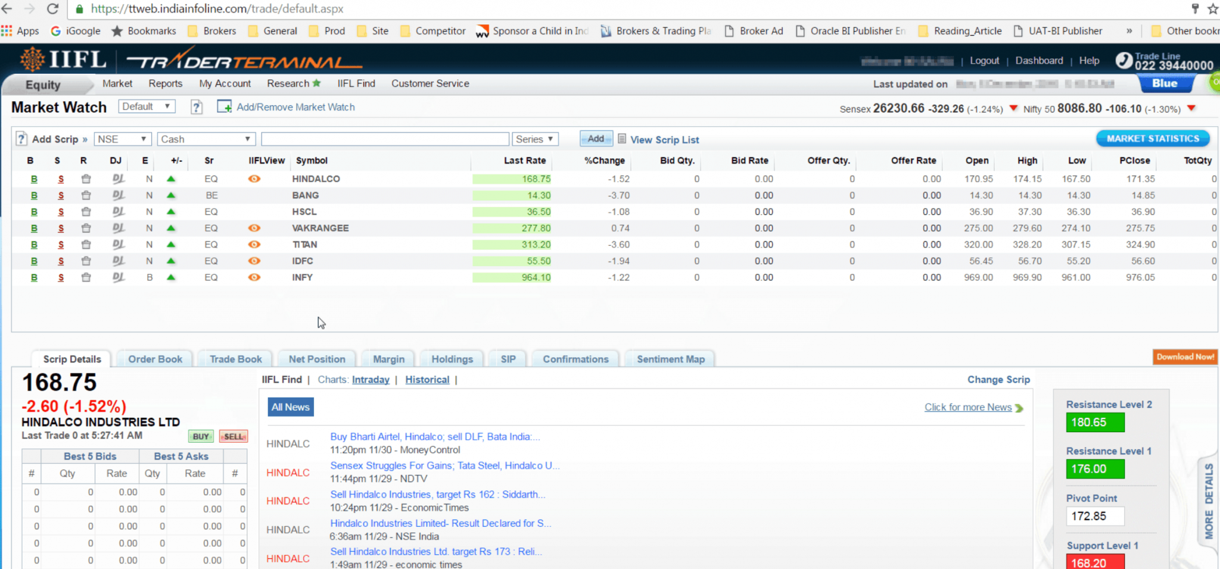
Task: Open Chrome Apps shortcut
Action: point(20,31)
